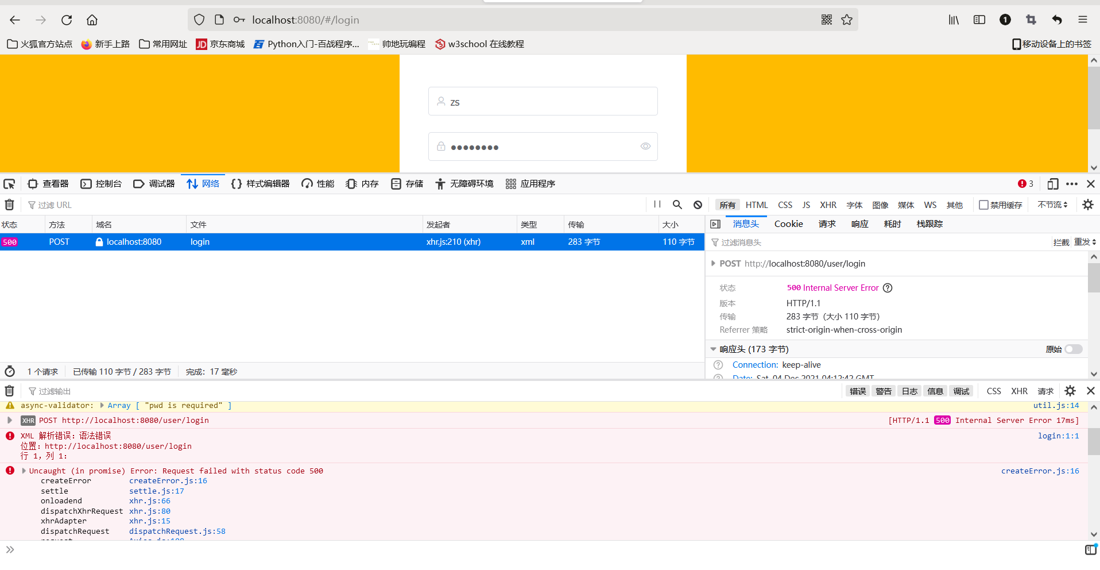Image resolution: width=1100 pixels, height=570 pixels.
Task: Toggle the network details side panel icon
Action: pos(715,224)
